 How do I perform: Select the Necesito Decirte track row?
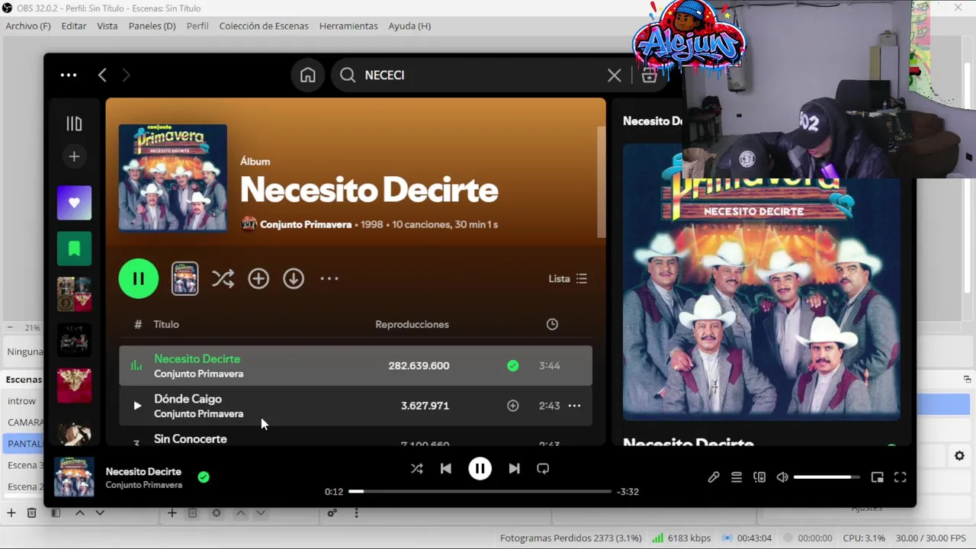click(x=355, y=366)
